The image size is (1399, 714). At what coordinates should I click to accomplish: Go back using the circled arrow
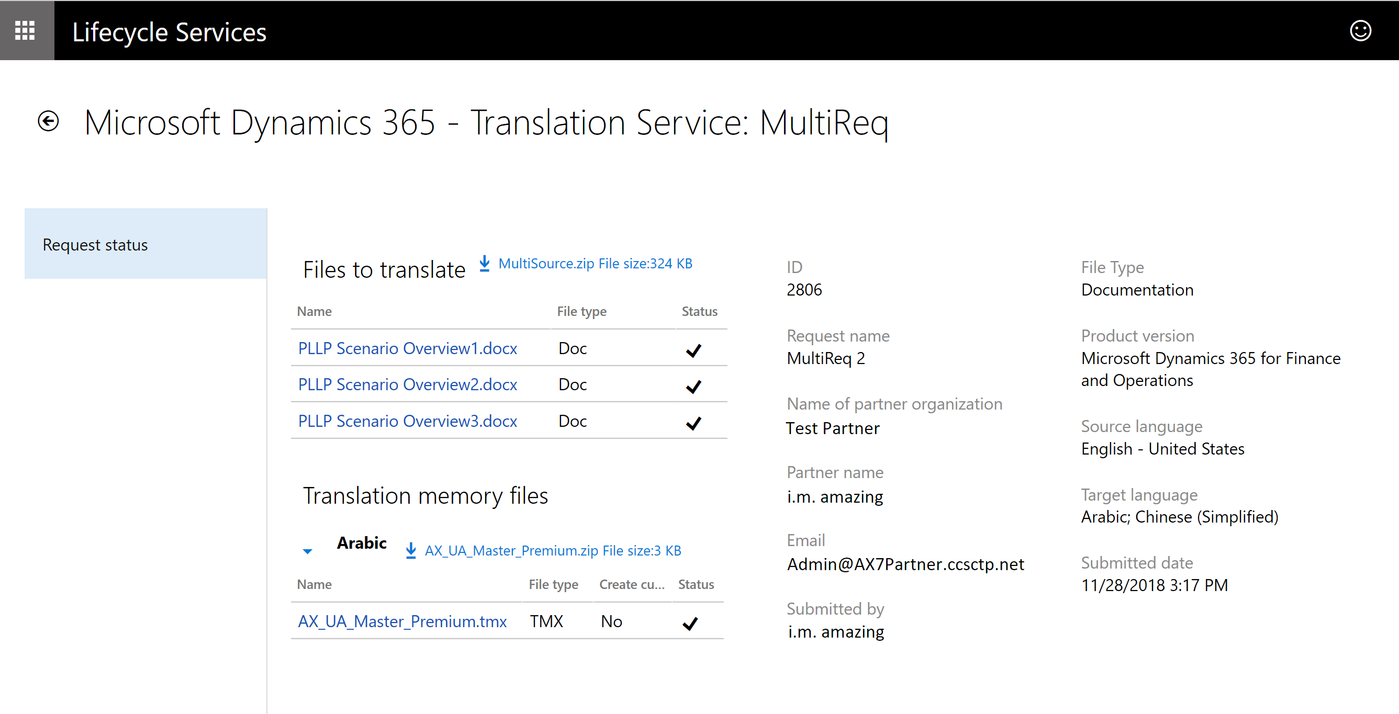tap(48, 121)
